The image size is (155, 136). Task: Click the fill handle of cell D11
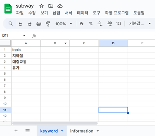click(x=128, y=113)
